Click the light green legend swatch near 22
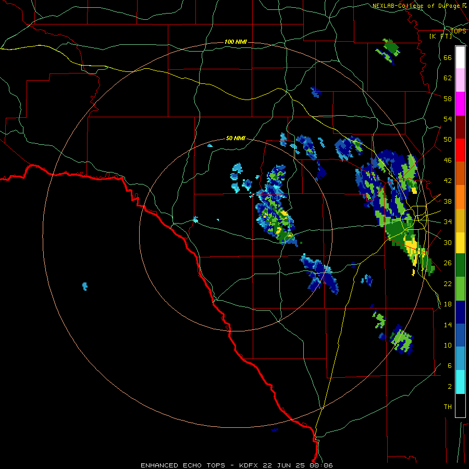Image resolution: width=469 pixels, height=469 pixels. pos(460,289)
